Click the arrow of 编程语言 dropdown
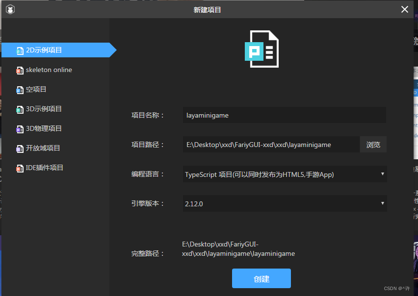The height and width of the screenshot is (296, 418). pyautogui.click(x=383, y=174)
